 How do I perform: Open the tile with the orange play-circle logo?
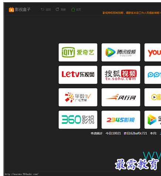coord(153,97)
